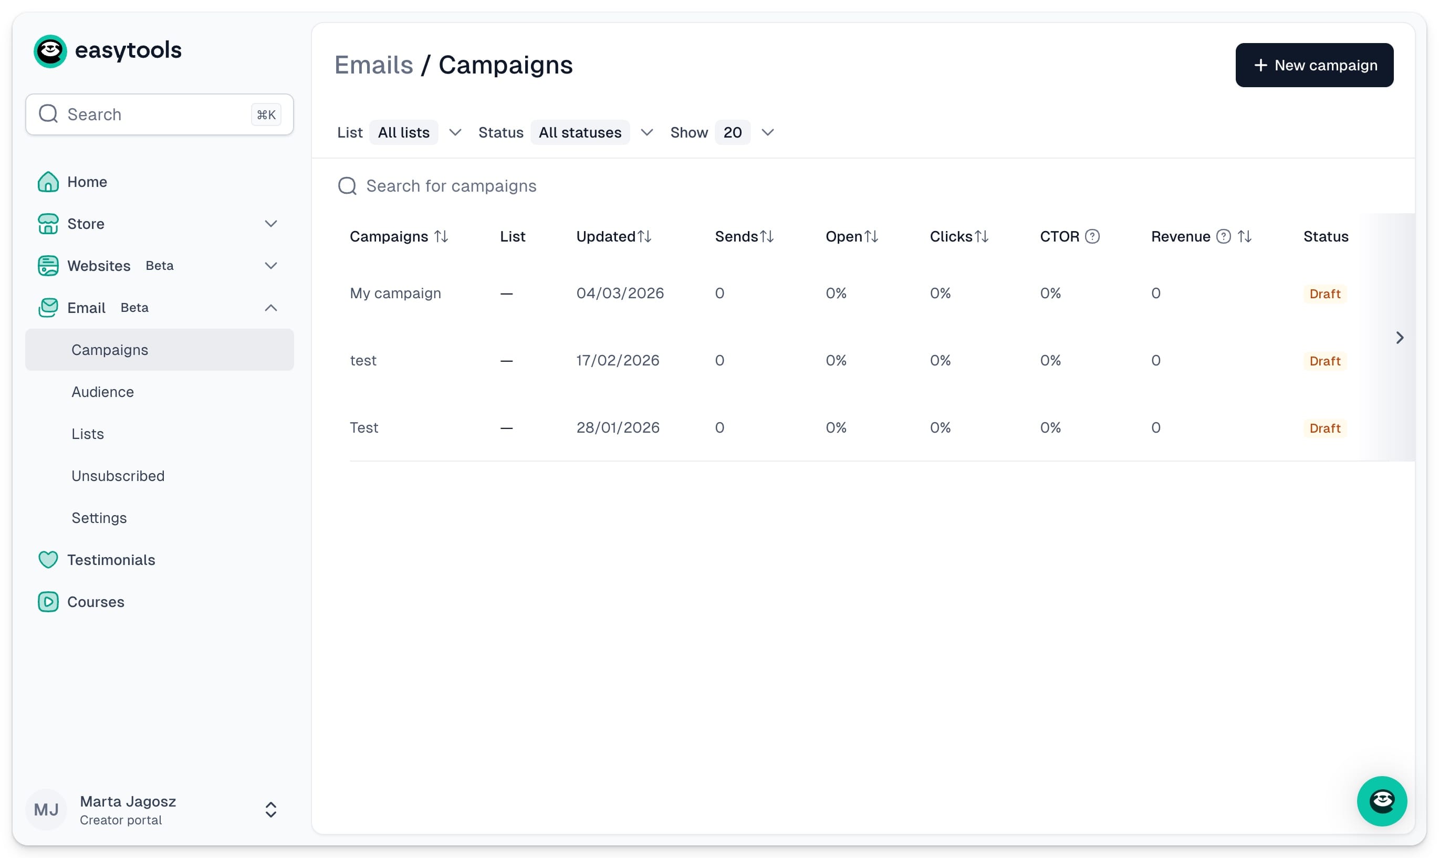Click the Revenue help question icon

click(1223, 236)
